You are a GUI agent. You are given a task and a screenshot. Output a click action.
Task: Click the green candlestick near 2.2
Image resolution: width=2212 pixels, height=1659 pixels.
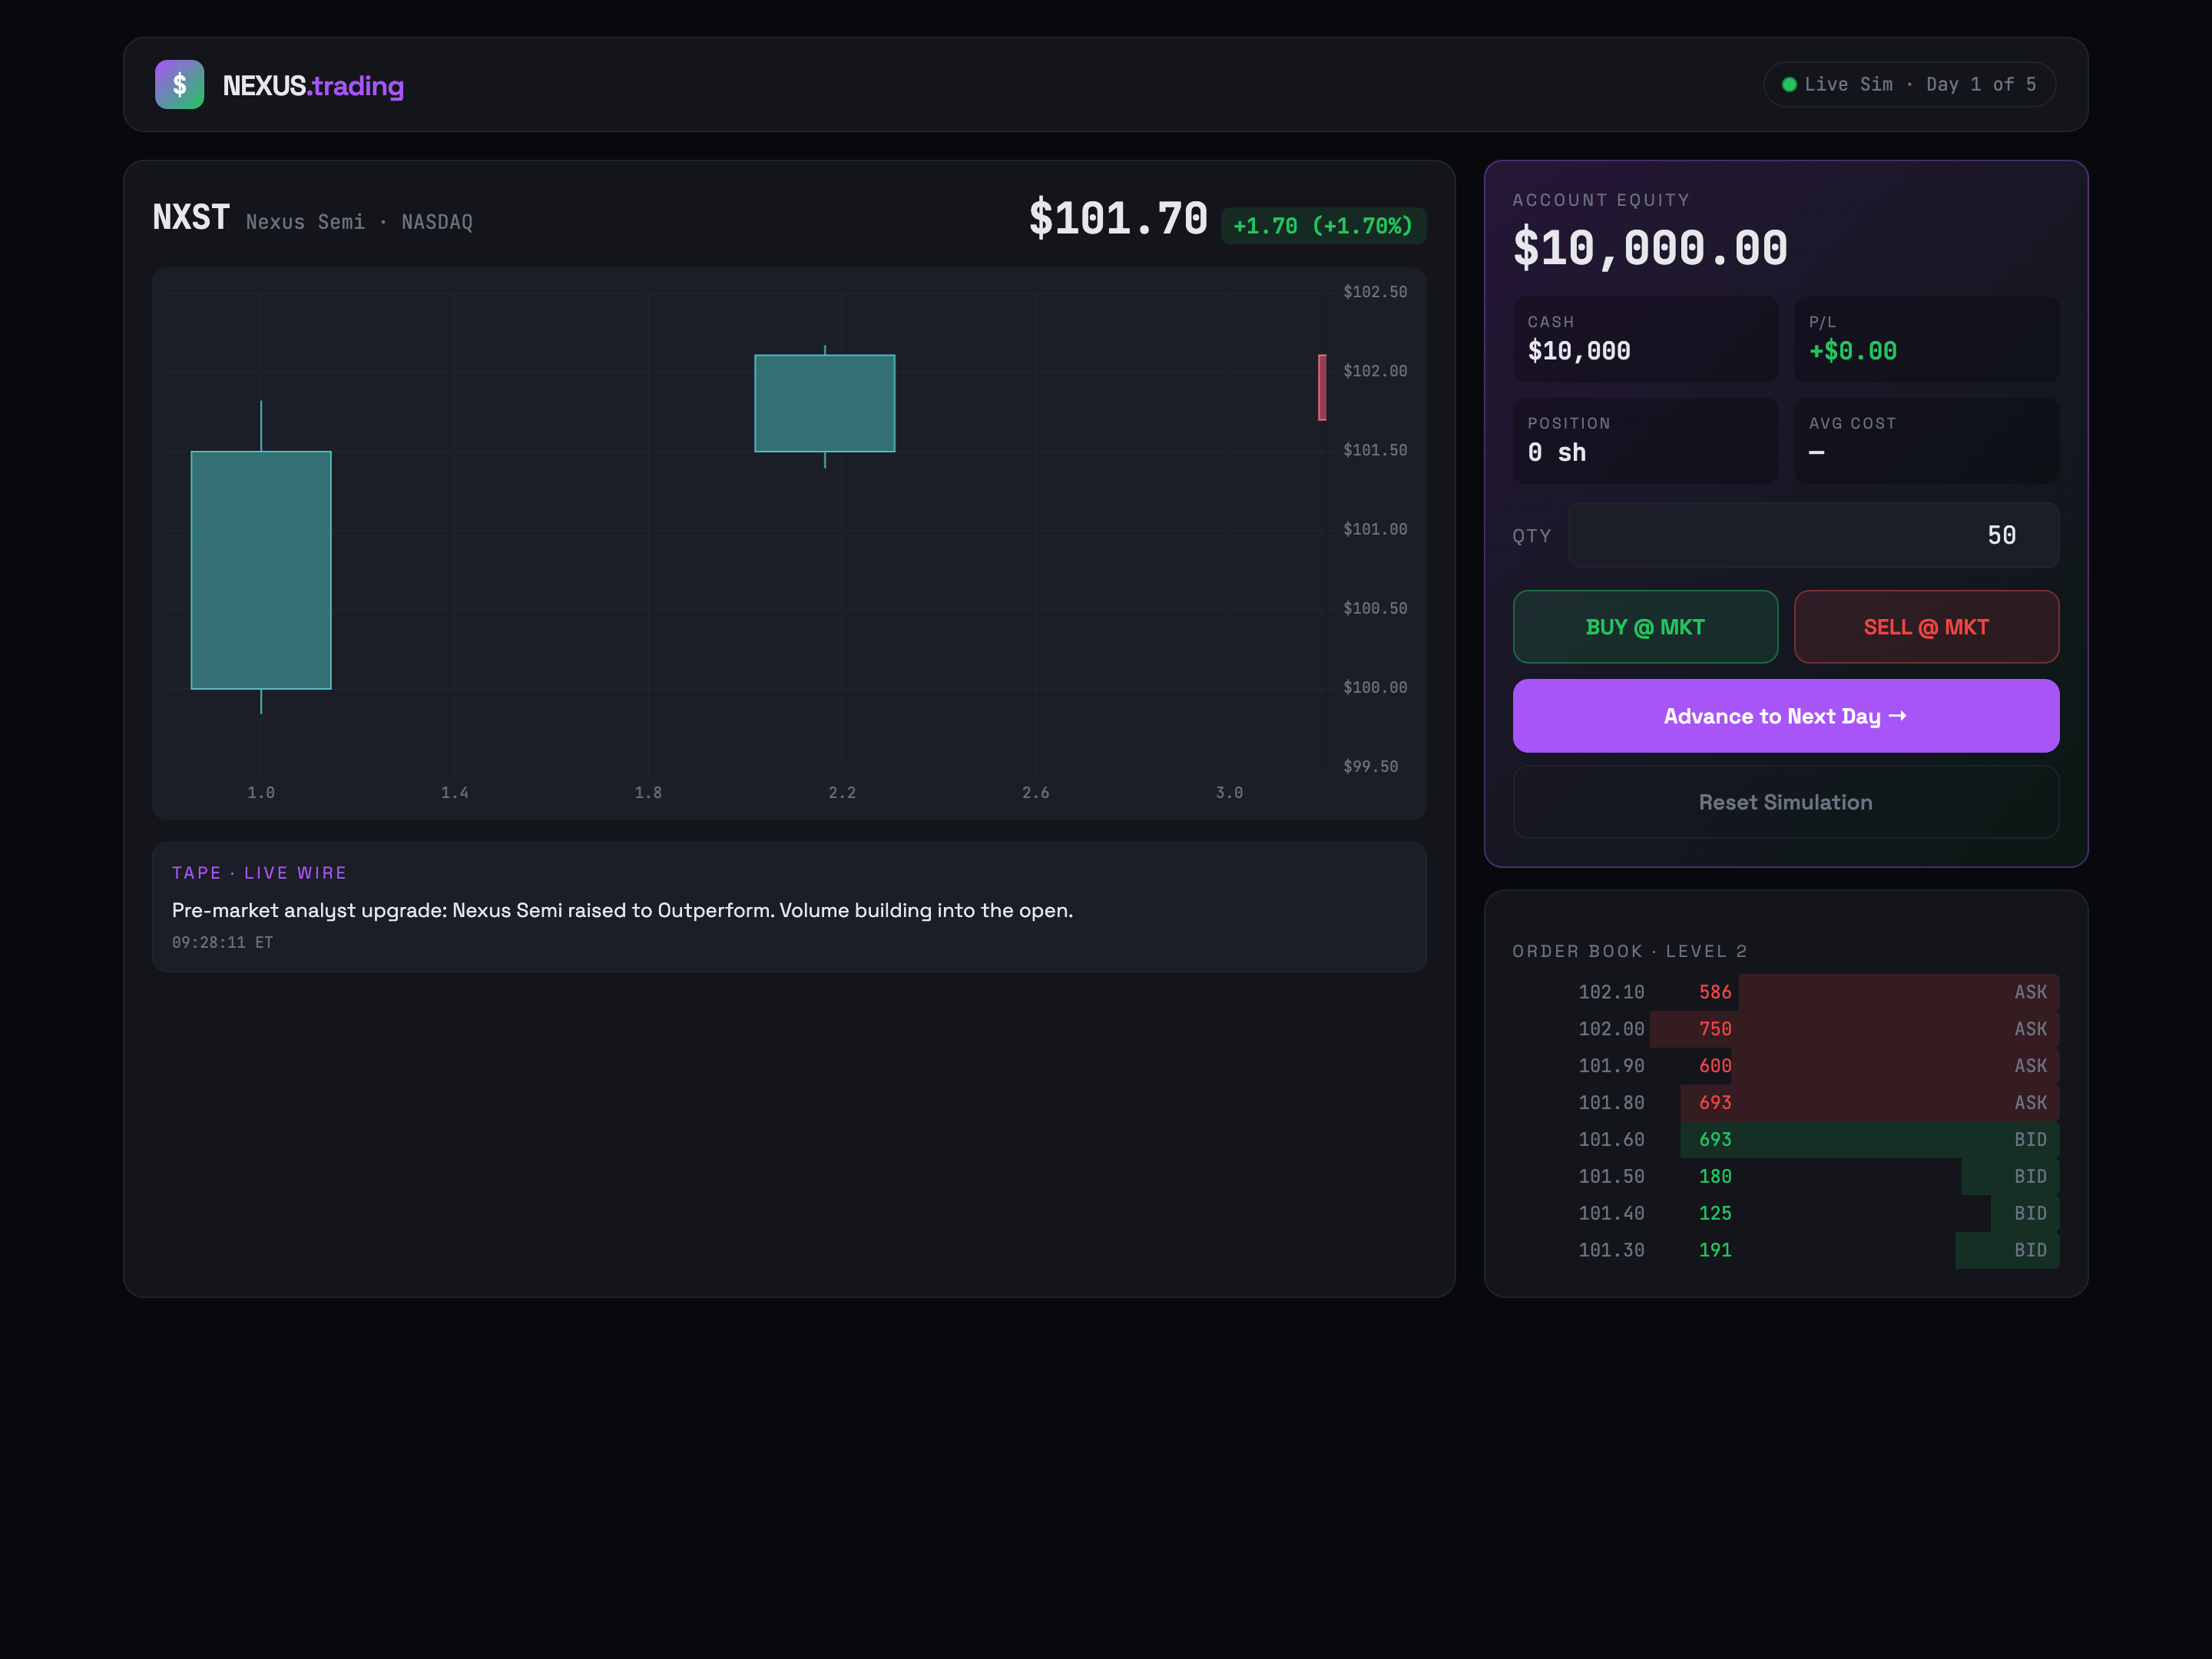tap(825, 403)
